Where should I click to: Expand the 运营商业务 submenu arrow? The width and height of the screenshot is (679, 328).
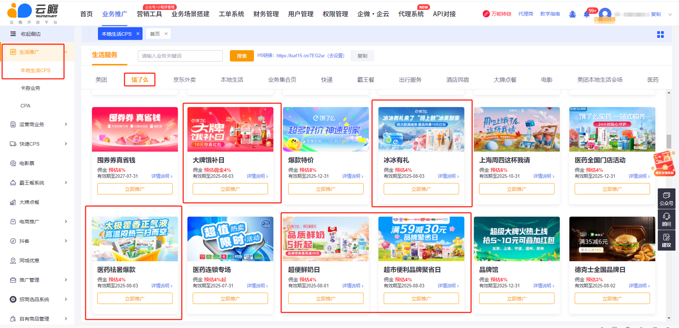66,124
